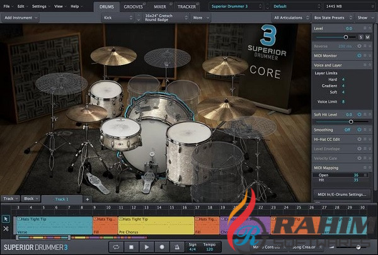Viewport: 378px width, 255px height.
Task: Open the Smoothing section menu icon
Action: (x=365, y=130)
